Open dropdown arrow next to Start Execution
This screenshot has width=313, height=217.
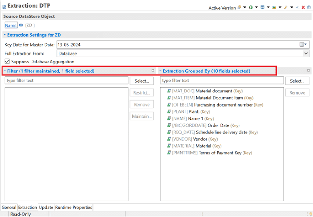257,8
